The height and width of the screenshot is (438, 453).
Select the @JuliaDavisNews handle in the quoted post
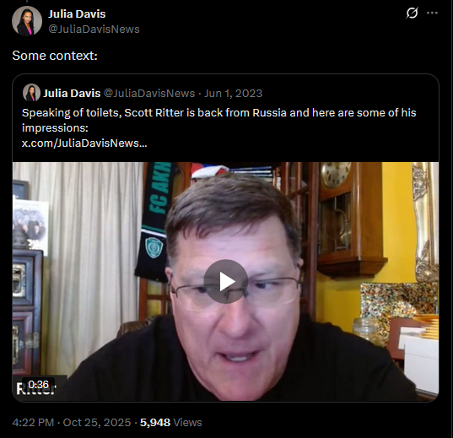(149, 93)
